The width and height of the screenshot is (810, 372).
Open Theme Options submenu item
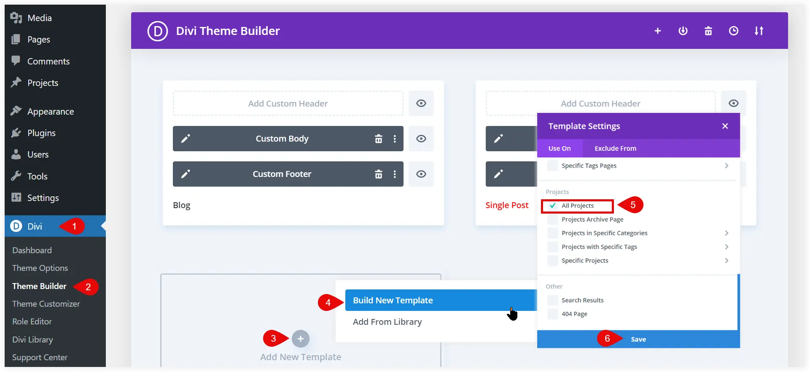click(40, 268)
